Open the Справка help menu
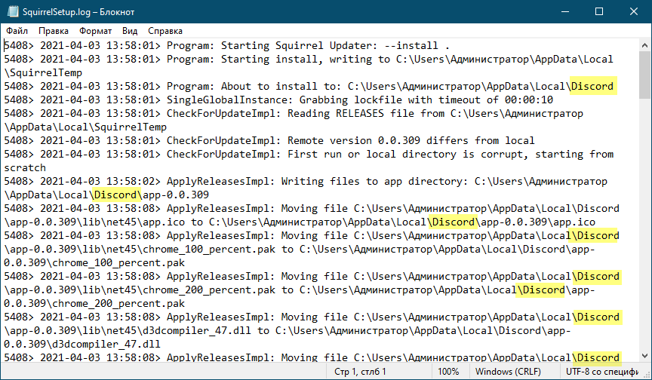 165,32
